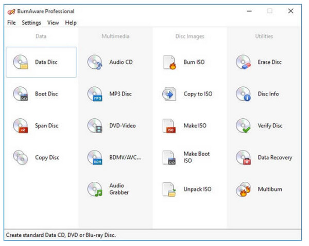
Task: Click the Copy Disc icon
Action: [21, 158]
